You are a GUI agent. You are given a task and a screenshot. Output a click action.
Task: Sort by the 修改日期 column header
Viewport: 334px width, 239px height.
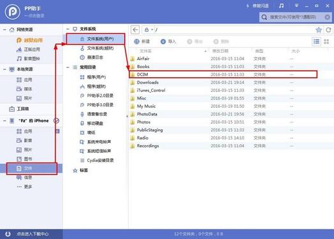[221, 51]
